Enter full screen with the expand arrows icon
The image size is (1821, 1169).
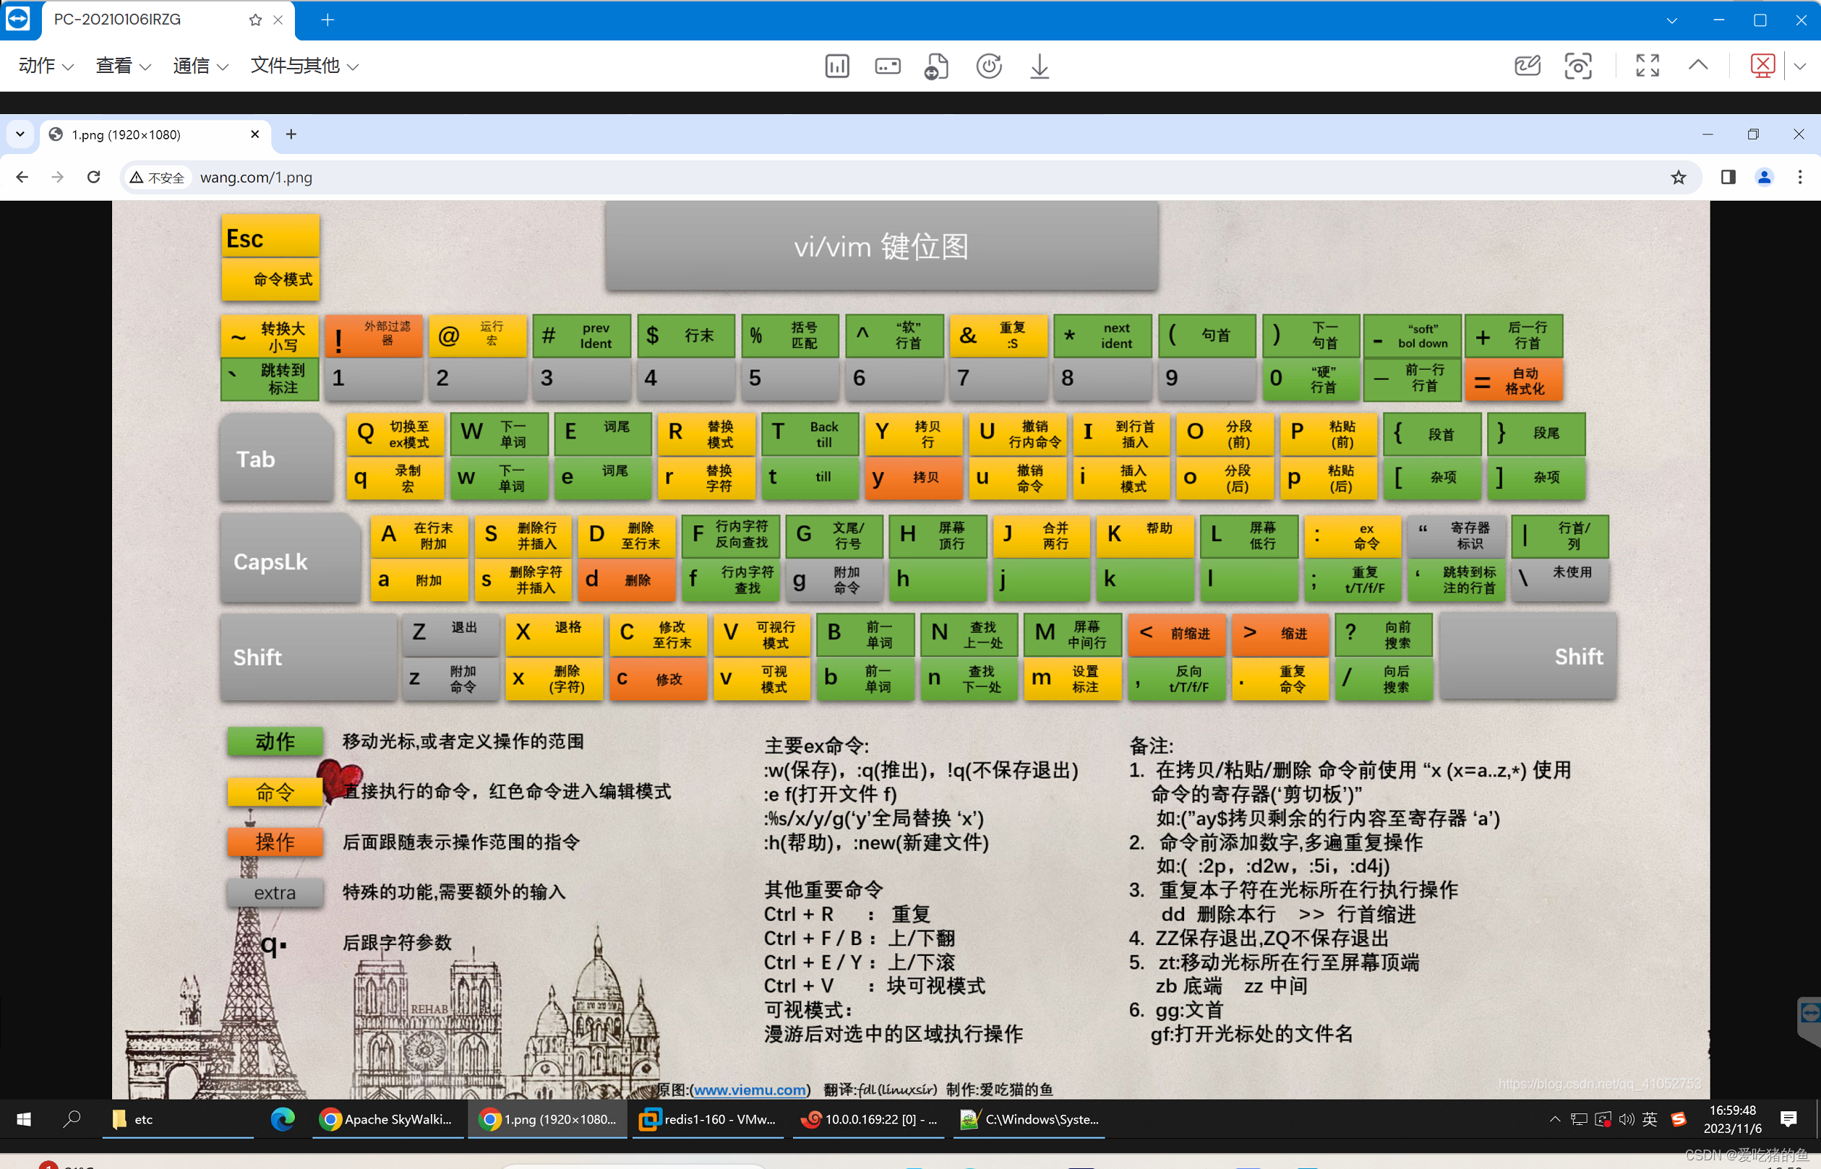pyautogui.click(x=1646, y=66)
